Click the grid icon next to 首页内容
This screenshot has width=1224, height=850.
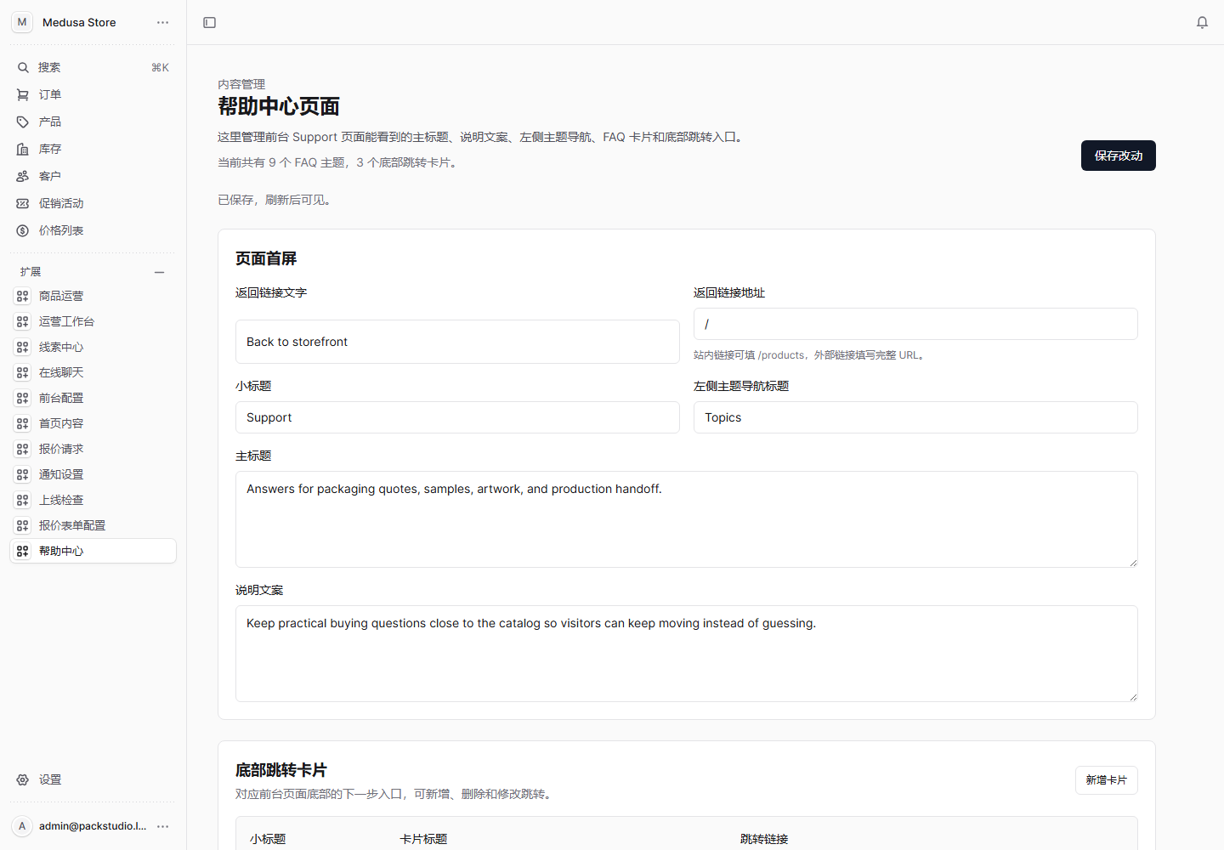pos(23,423)
